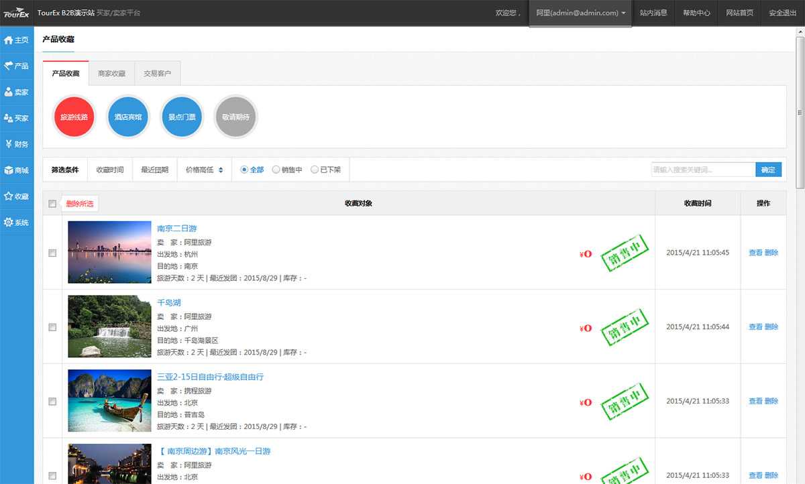Switch to the 商家收藏 tab

click(111, 74)
